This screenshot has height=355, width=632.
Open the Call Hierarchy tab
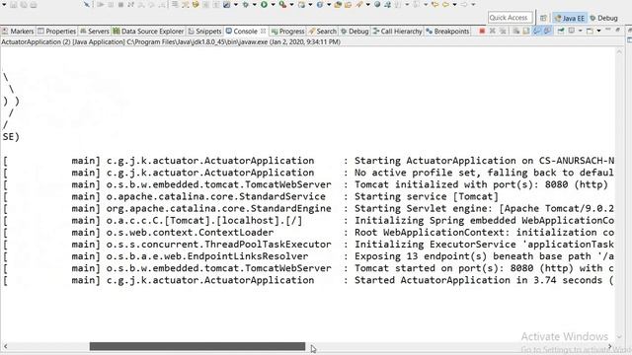pos(397,31)
